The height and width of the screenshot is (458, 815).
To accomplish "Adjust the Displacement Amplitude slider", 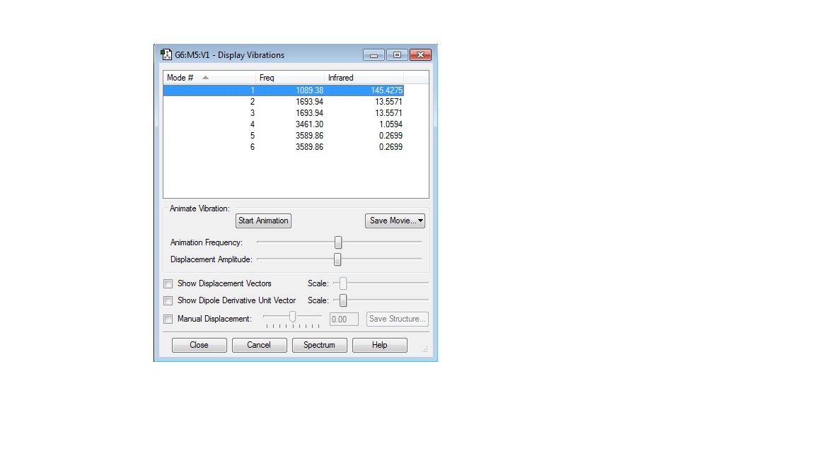I will tap(338, 259).
